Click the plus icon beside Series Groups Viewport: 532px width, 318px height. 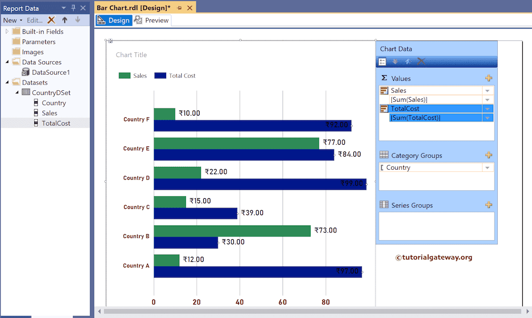point(488,205)
